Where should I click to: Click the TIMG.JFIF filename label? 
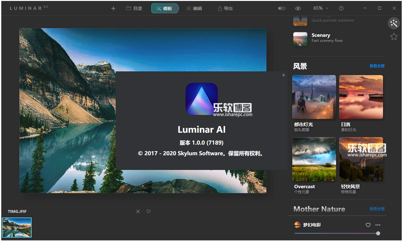tap(17, 212)
